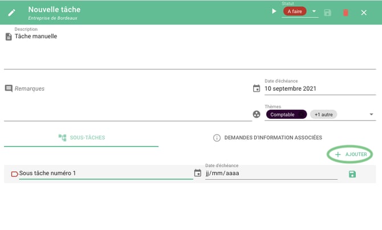Expand the Thèmes dropdown arrow
Screen dimensions: 382x230
pyautogui.click(x=371, y=114)
